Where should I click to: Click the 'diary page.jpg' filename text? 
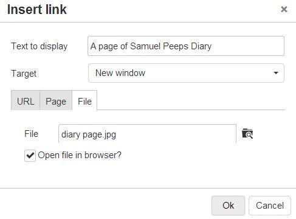click(89, 134)
